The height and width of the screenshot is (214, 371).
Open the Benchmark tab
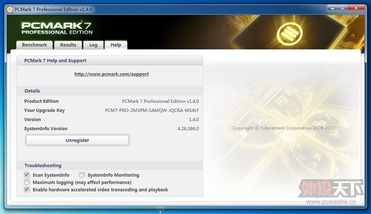coord(34,45)
